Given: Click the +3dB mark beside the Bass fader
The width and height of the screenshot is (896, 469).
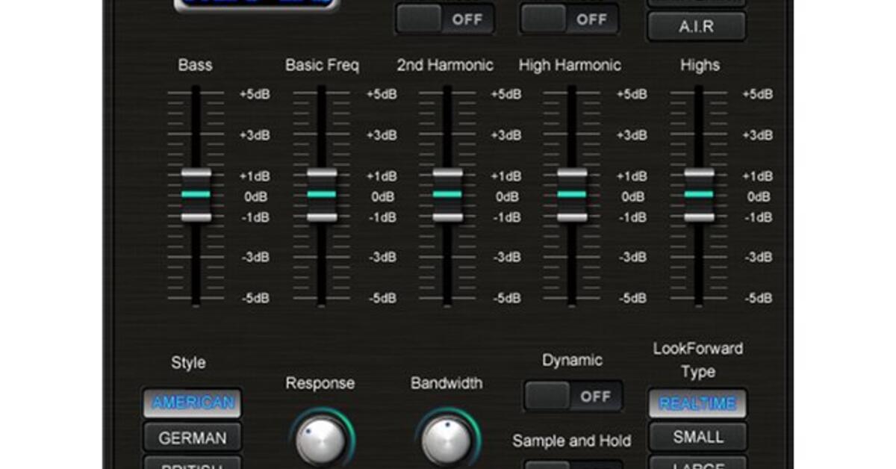Looking at the screenshot, I should 253,135.
